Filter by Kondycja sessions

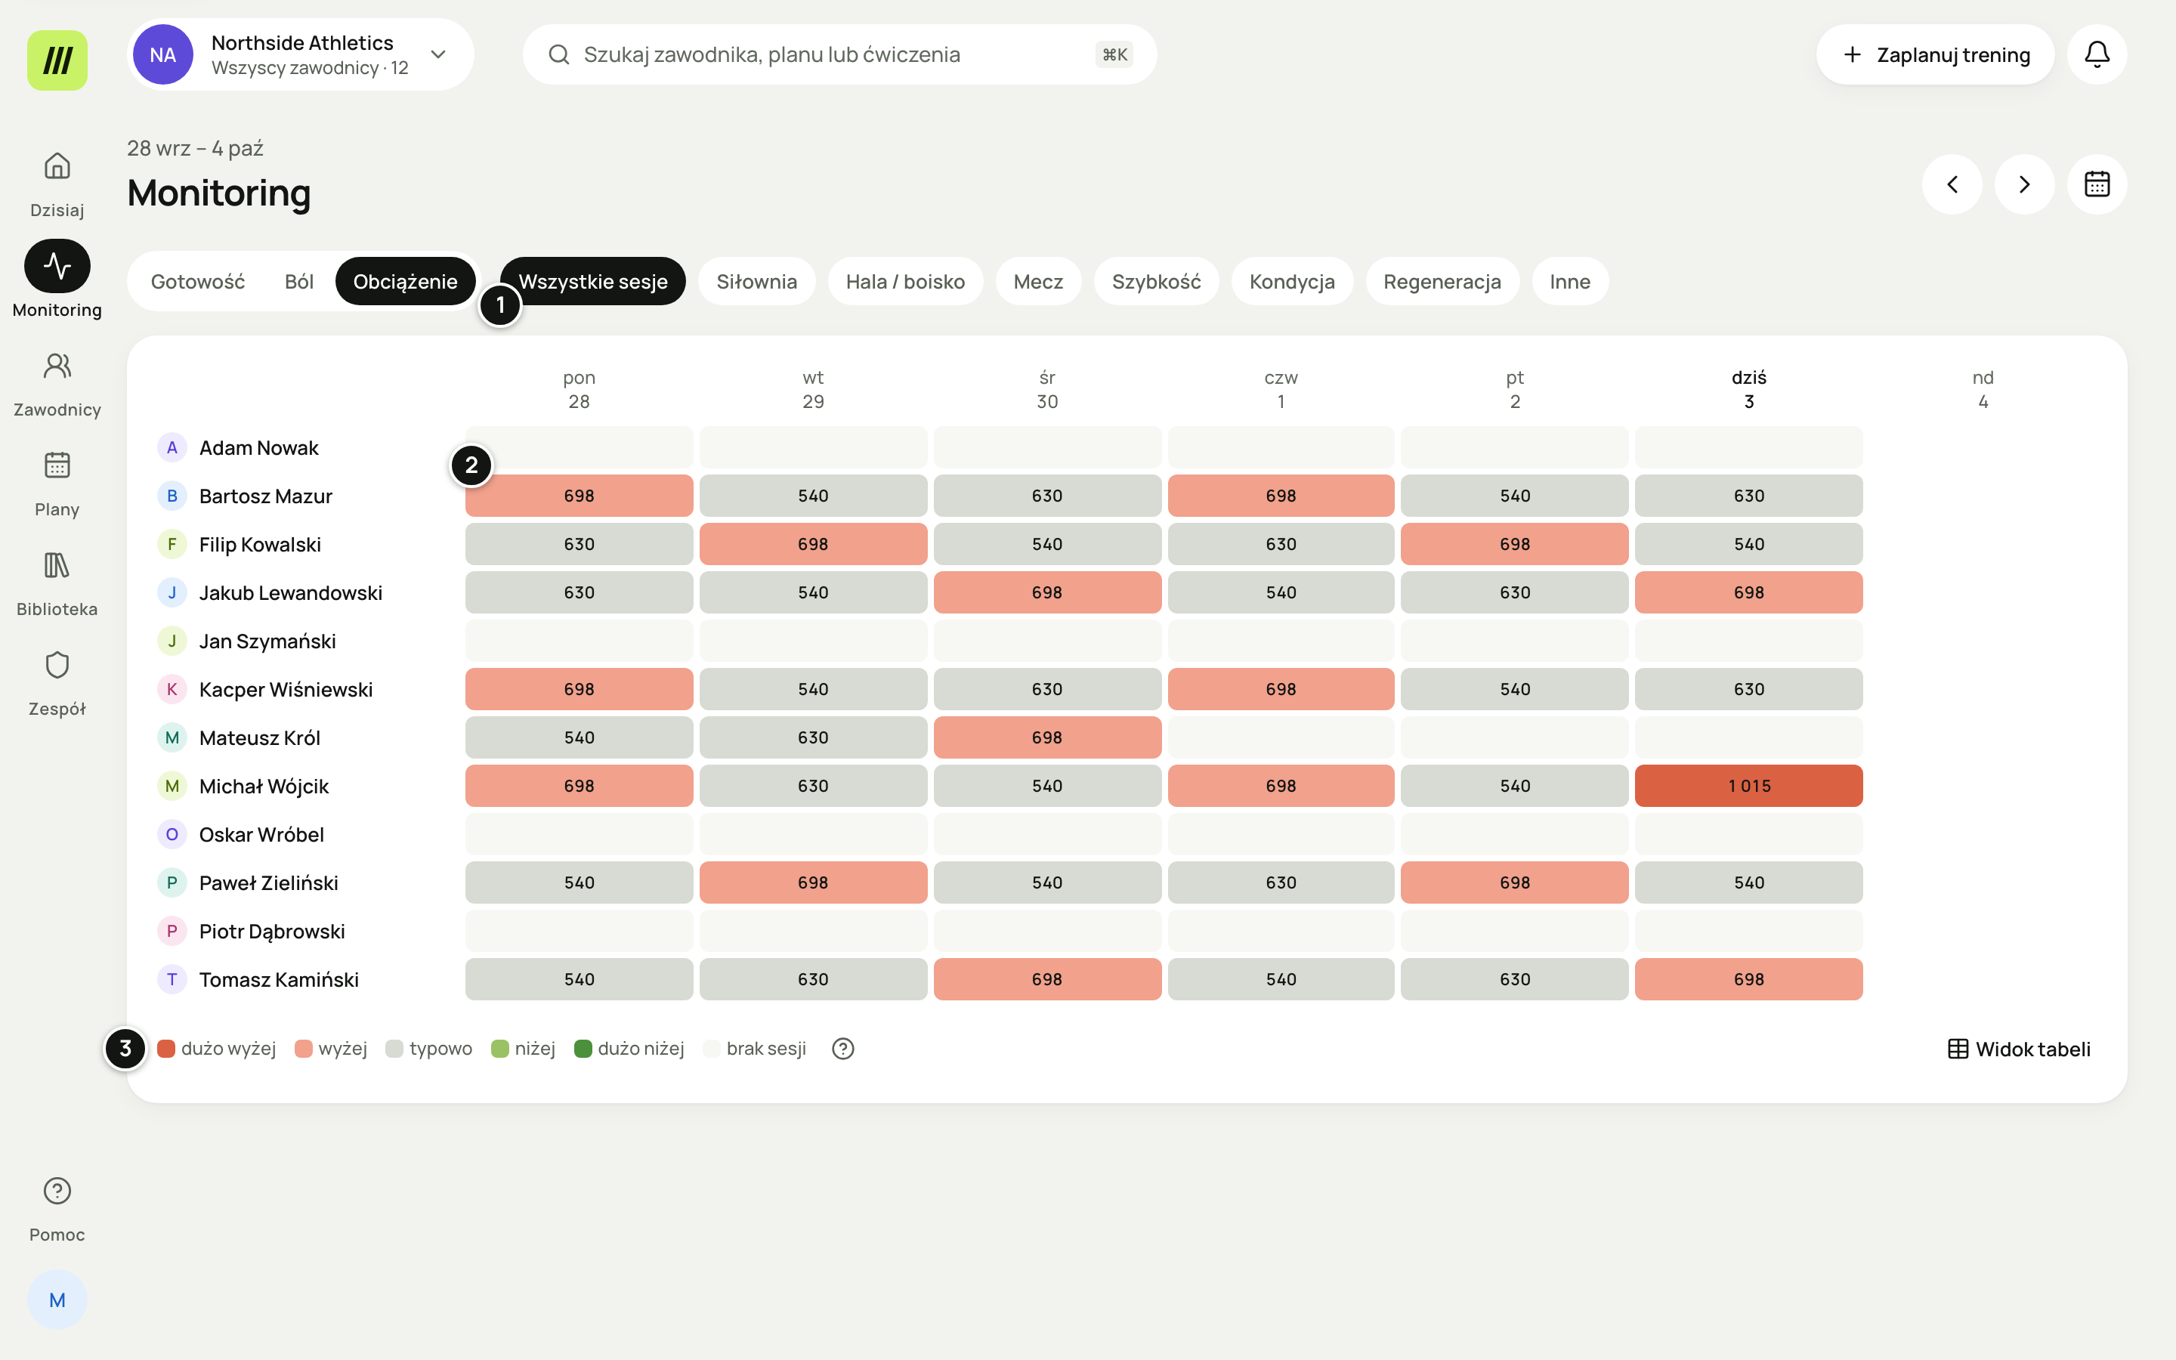(x=1292, y=282)
